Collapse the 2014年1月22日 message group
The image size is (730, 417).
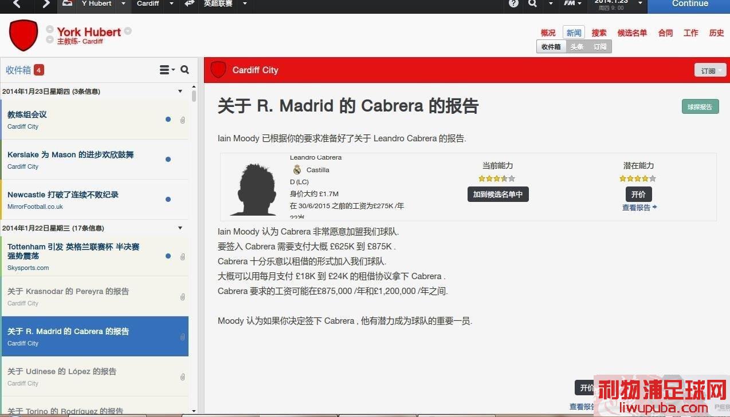coord(180,228)
